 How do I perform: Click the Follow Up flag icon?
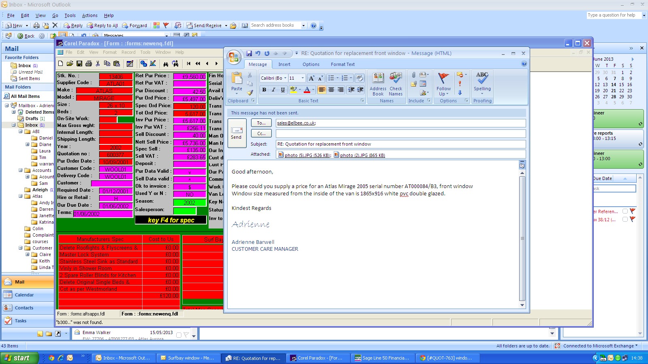click(x=443, y=78)
